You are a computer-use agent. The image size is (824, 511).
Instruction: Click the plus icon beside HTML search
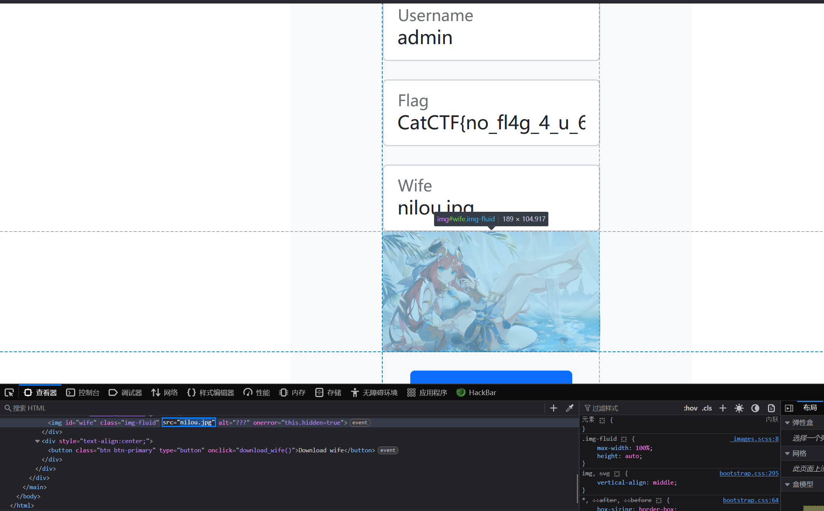point(553,408)
